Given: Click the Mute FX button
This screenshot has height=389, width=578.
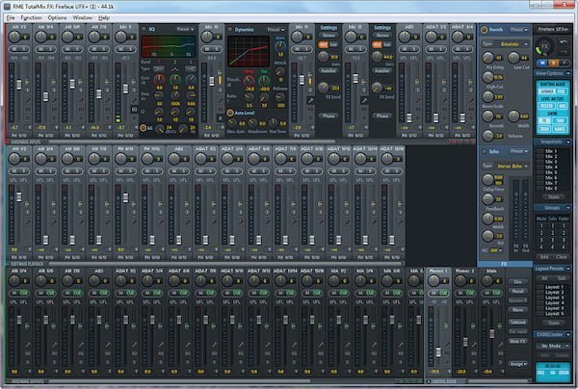Looking at the screenshot, I should (x=518, y=341).
